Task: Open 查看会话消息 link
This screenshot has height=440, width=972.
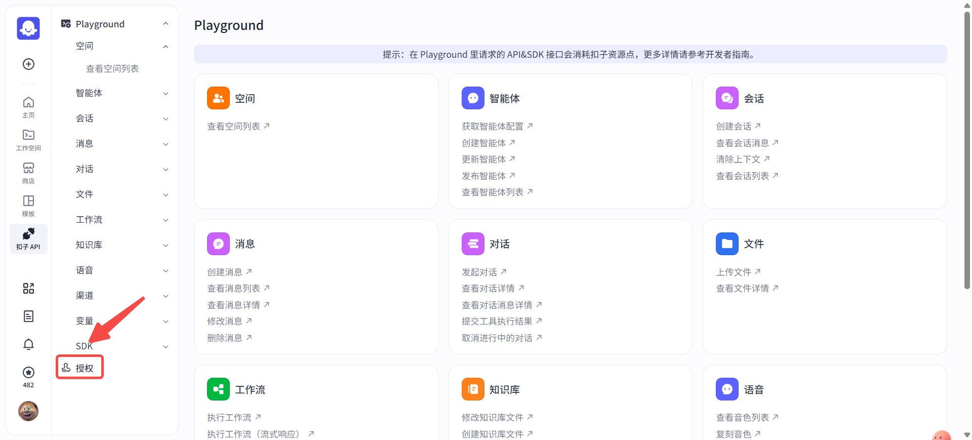Action: [747, 143]
